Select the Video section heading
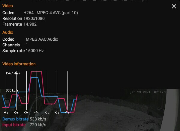The width and height of the screenshot is (180, 131). tap(7, 6)
